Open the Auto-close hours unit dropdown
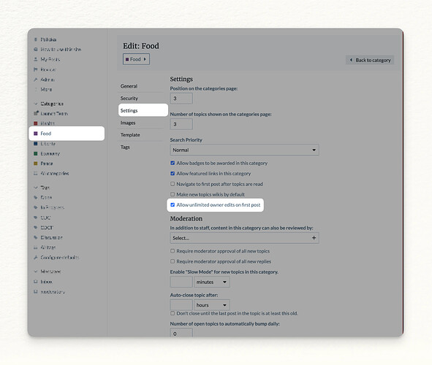This screenshot has width=432, height=365. click(x=212, y=305)
